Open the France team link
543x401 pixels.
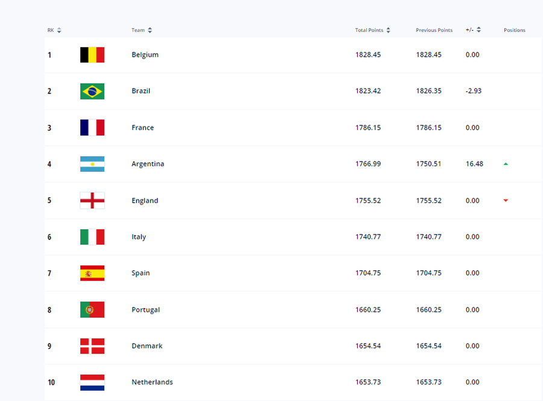[x=142, y=128]
